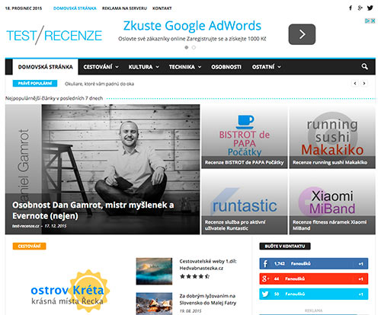This screenshot has width=381, height=315.
Task: Show next popular article arrow
Action: point(364,83)
